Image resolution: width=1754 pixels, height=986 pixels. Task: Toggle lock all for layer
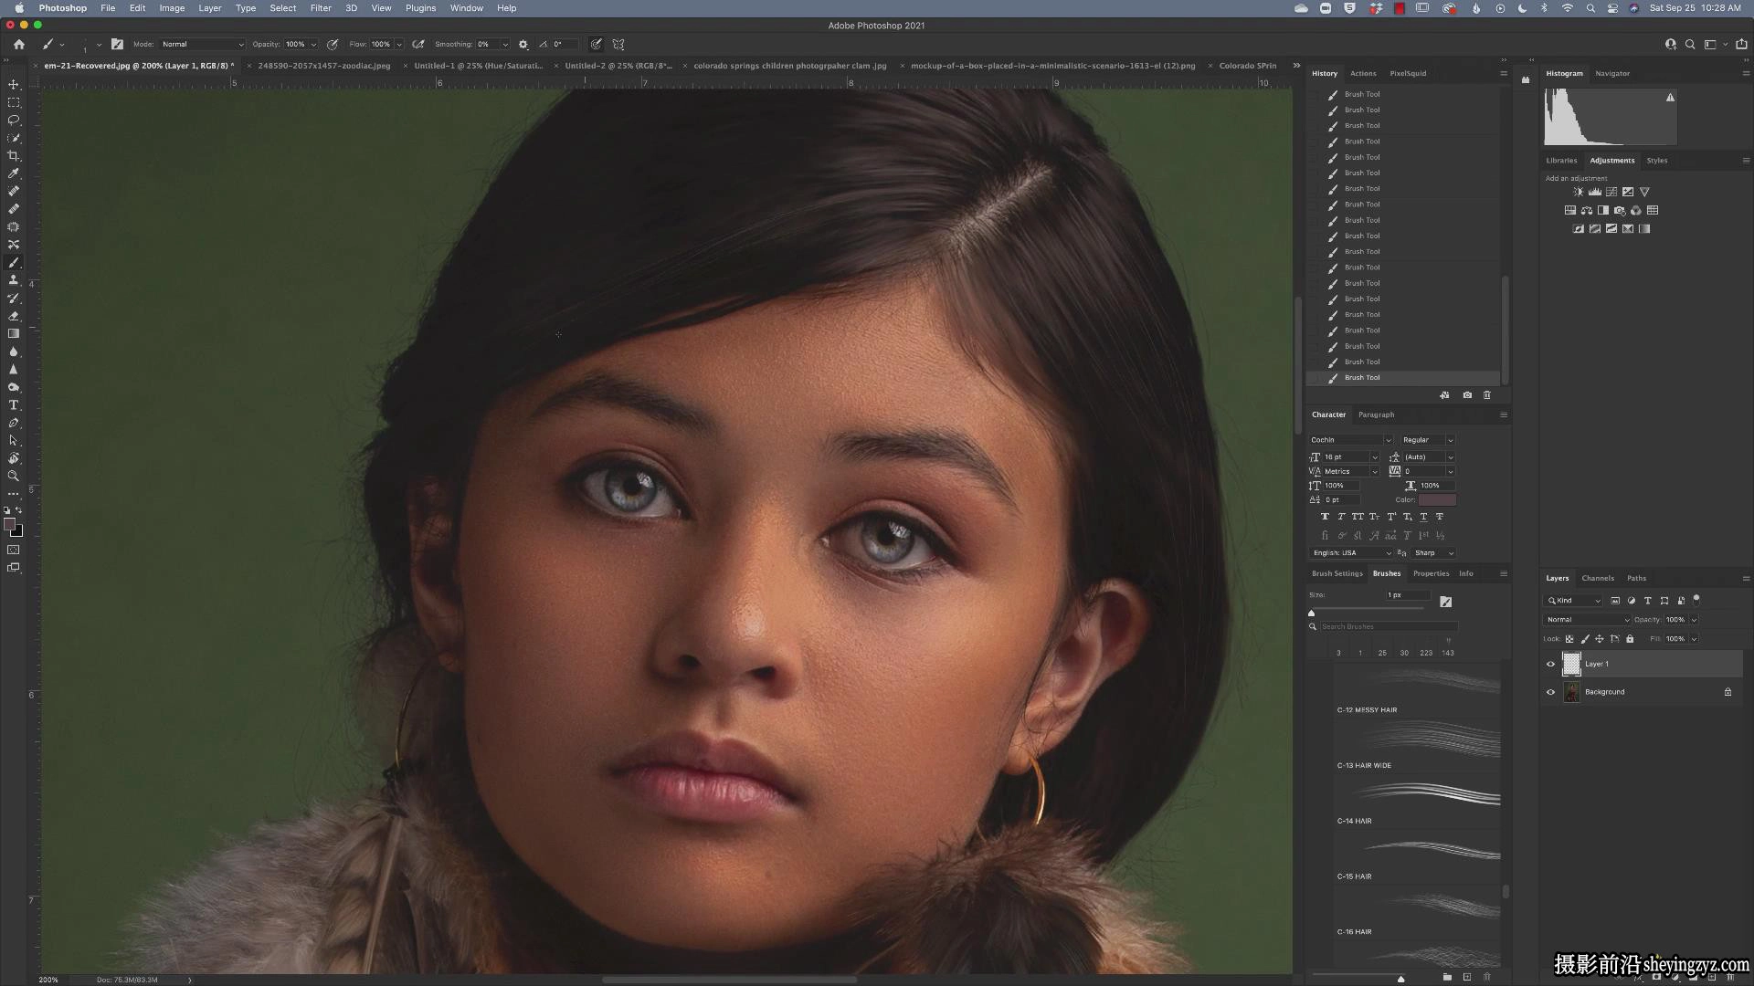click(x=1630, y=639)
